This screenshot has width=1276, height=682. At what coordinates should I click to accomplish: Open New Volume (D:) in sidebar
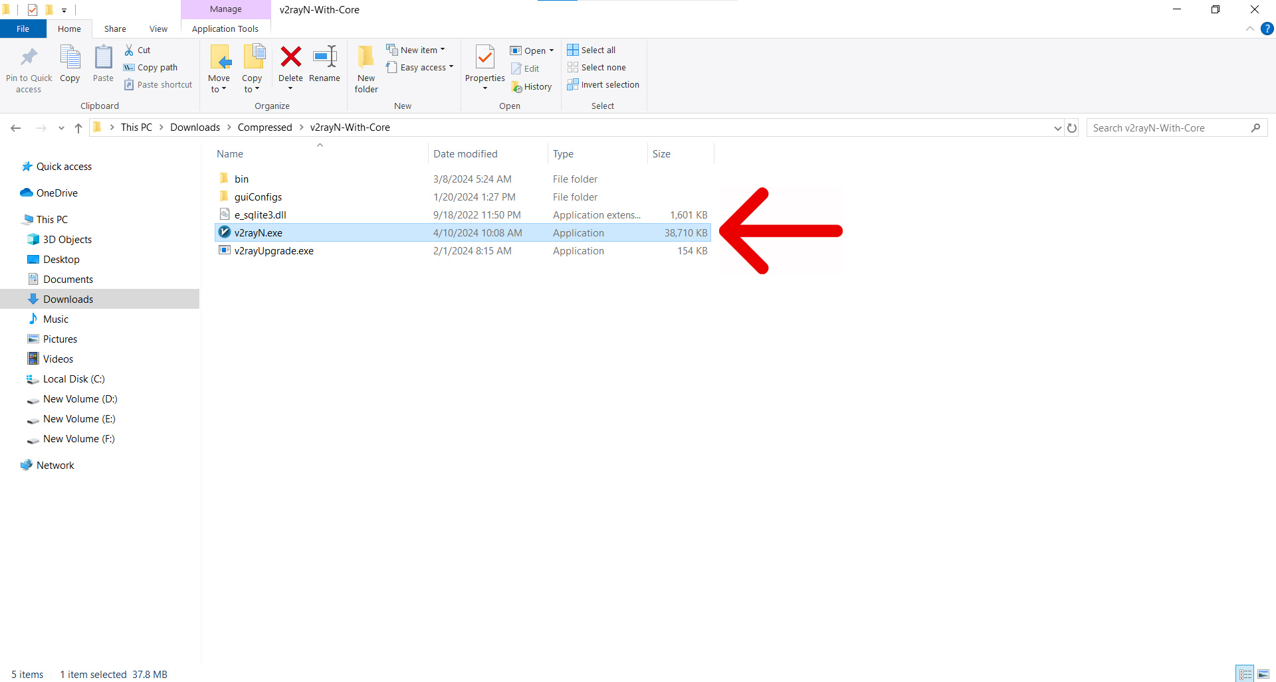80,398
